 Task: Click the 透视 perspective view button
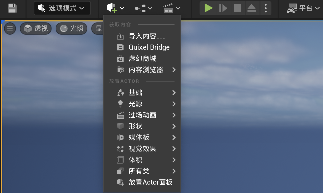coord(36,29)
